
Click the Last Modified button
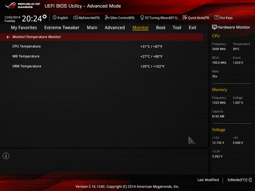pyautogui.click(x=208, y=180)
